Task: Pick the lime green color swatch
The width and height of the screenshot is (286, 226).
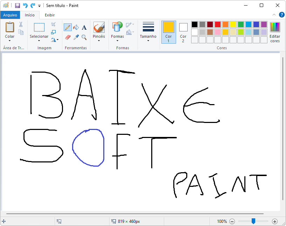Action: pyautogui.click(x=241, y=32)
